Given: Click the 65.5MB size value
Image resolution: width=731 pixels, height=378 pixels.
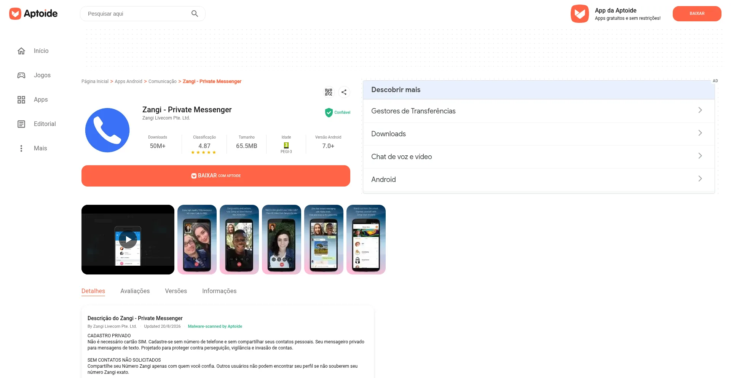Looking at the screenshot, I should click(x=247, y=146).
